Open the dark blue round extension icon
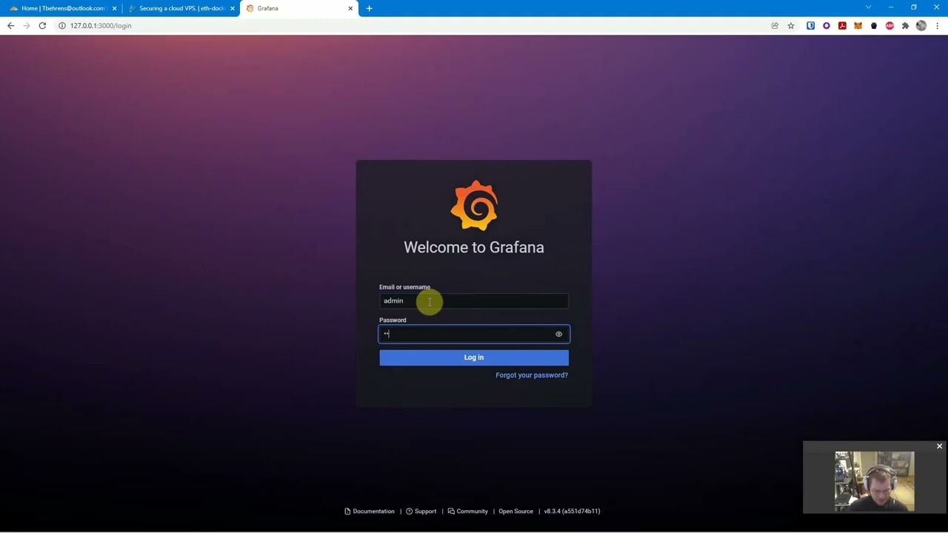 click(x=874, y=26)
